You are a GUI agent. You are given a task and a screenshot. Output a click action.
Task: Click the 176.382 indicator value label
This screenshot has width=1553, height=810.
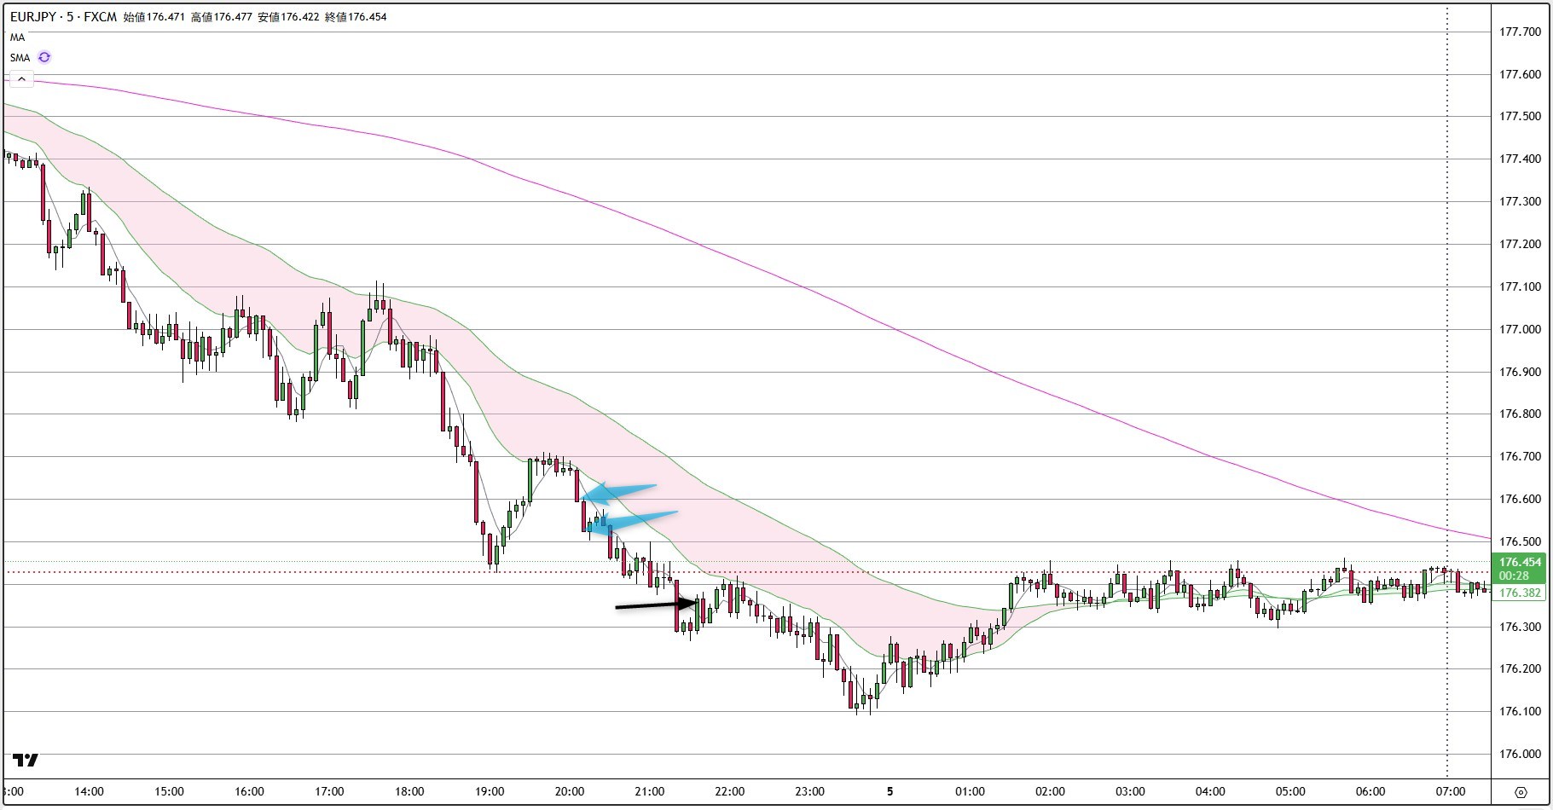(1520, 593)
